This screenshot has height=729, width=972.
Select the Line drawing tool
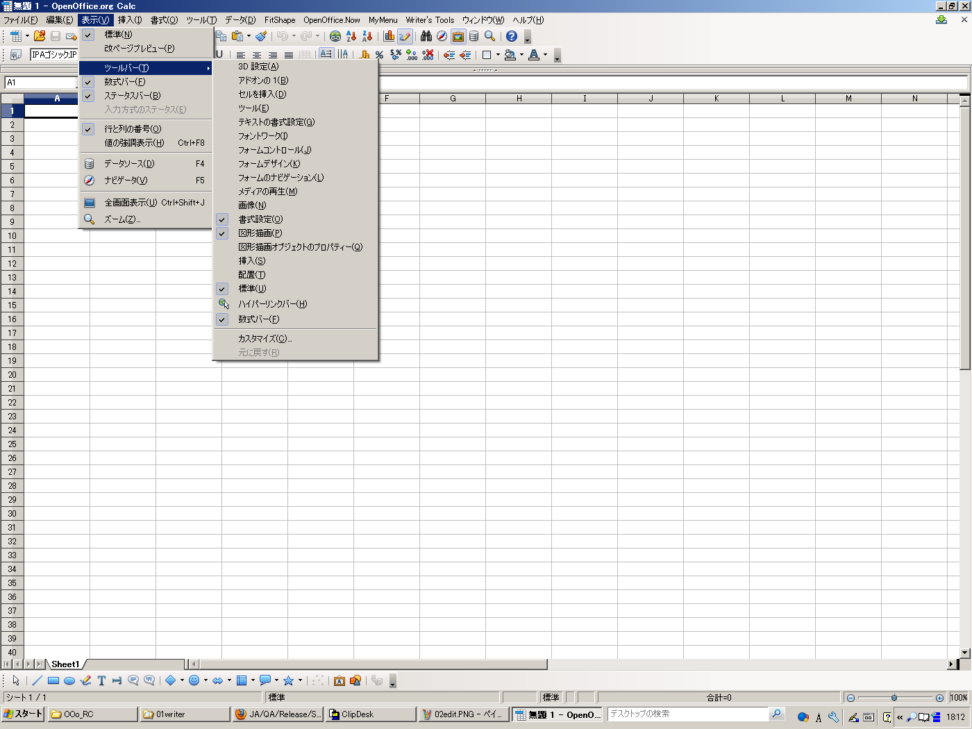pos(37,680)
